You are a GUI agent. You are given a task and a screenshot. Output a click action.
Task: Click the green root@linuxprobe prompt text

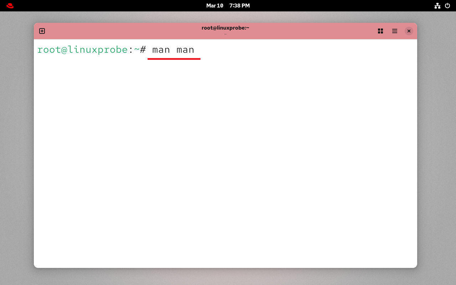tap(82, 50)
